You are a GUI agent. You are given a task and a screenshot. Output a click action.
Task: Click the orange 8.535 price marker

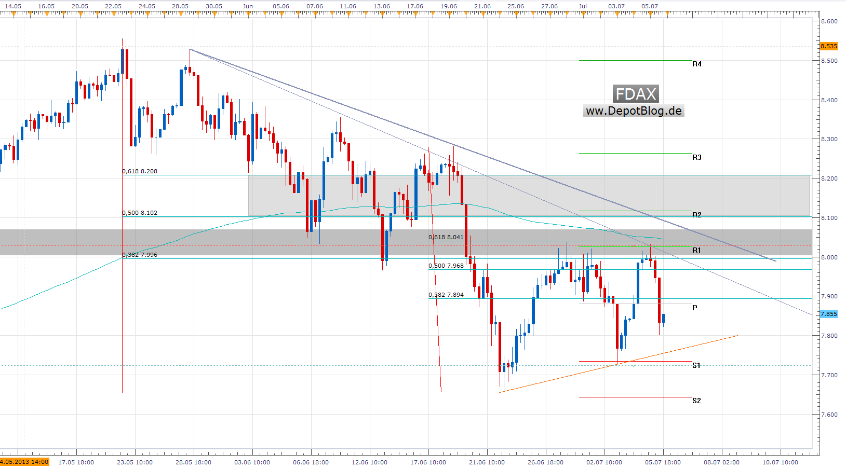point(828,46)
